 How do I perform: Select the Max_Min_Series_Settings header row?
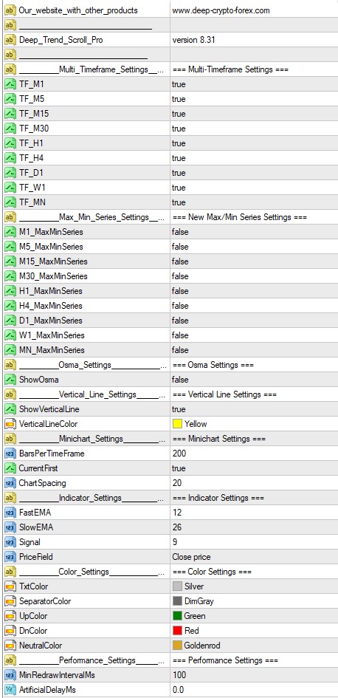pyautogui.click(x=169, y=217)
